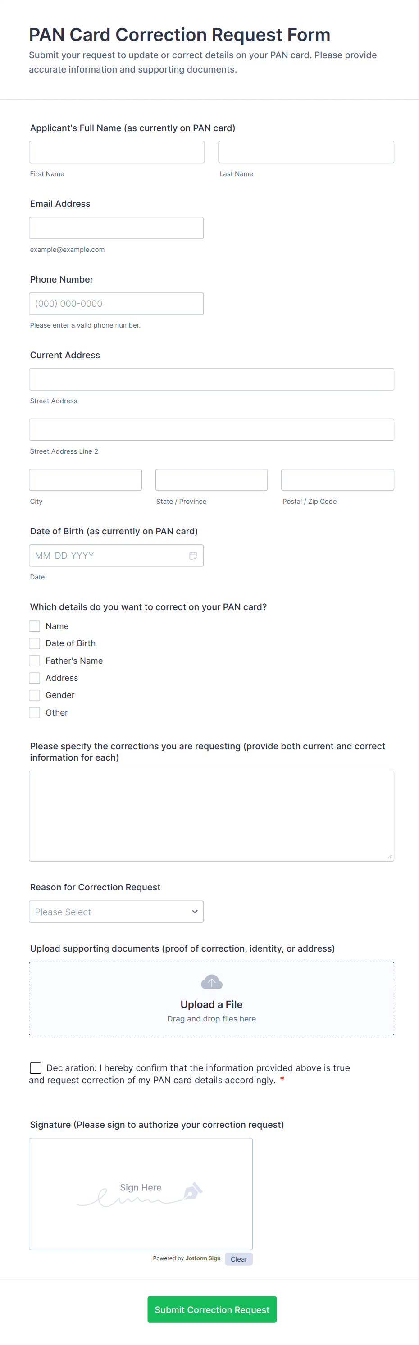Check the Name correction checkbox
Screen dimensions: 419x1345
tap(34, 626)
